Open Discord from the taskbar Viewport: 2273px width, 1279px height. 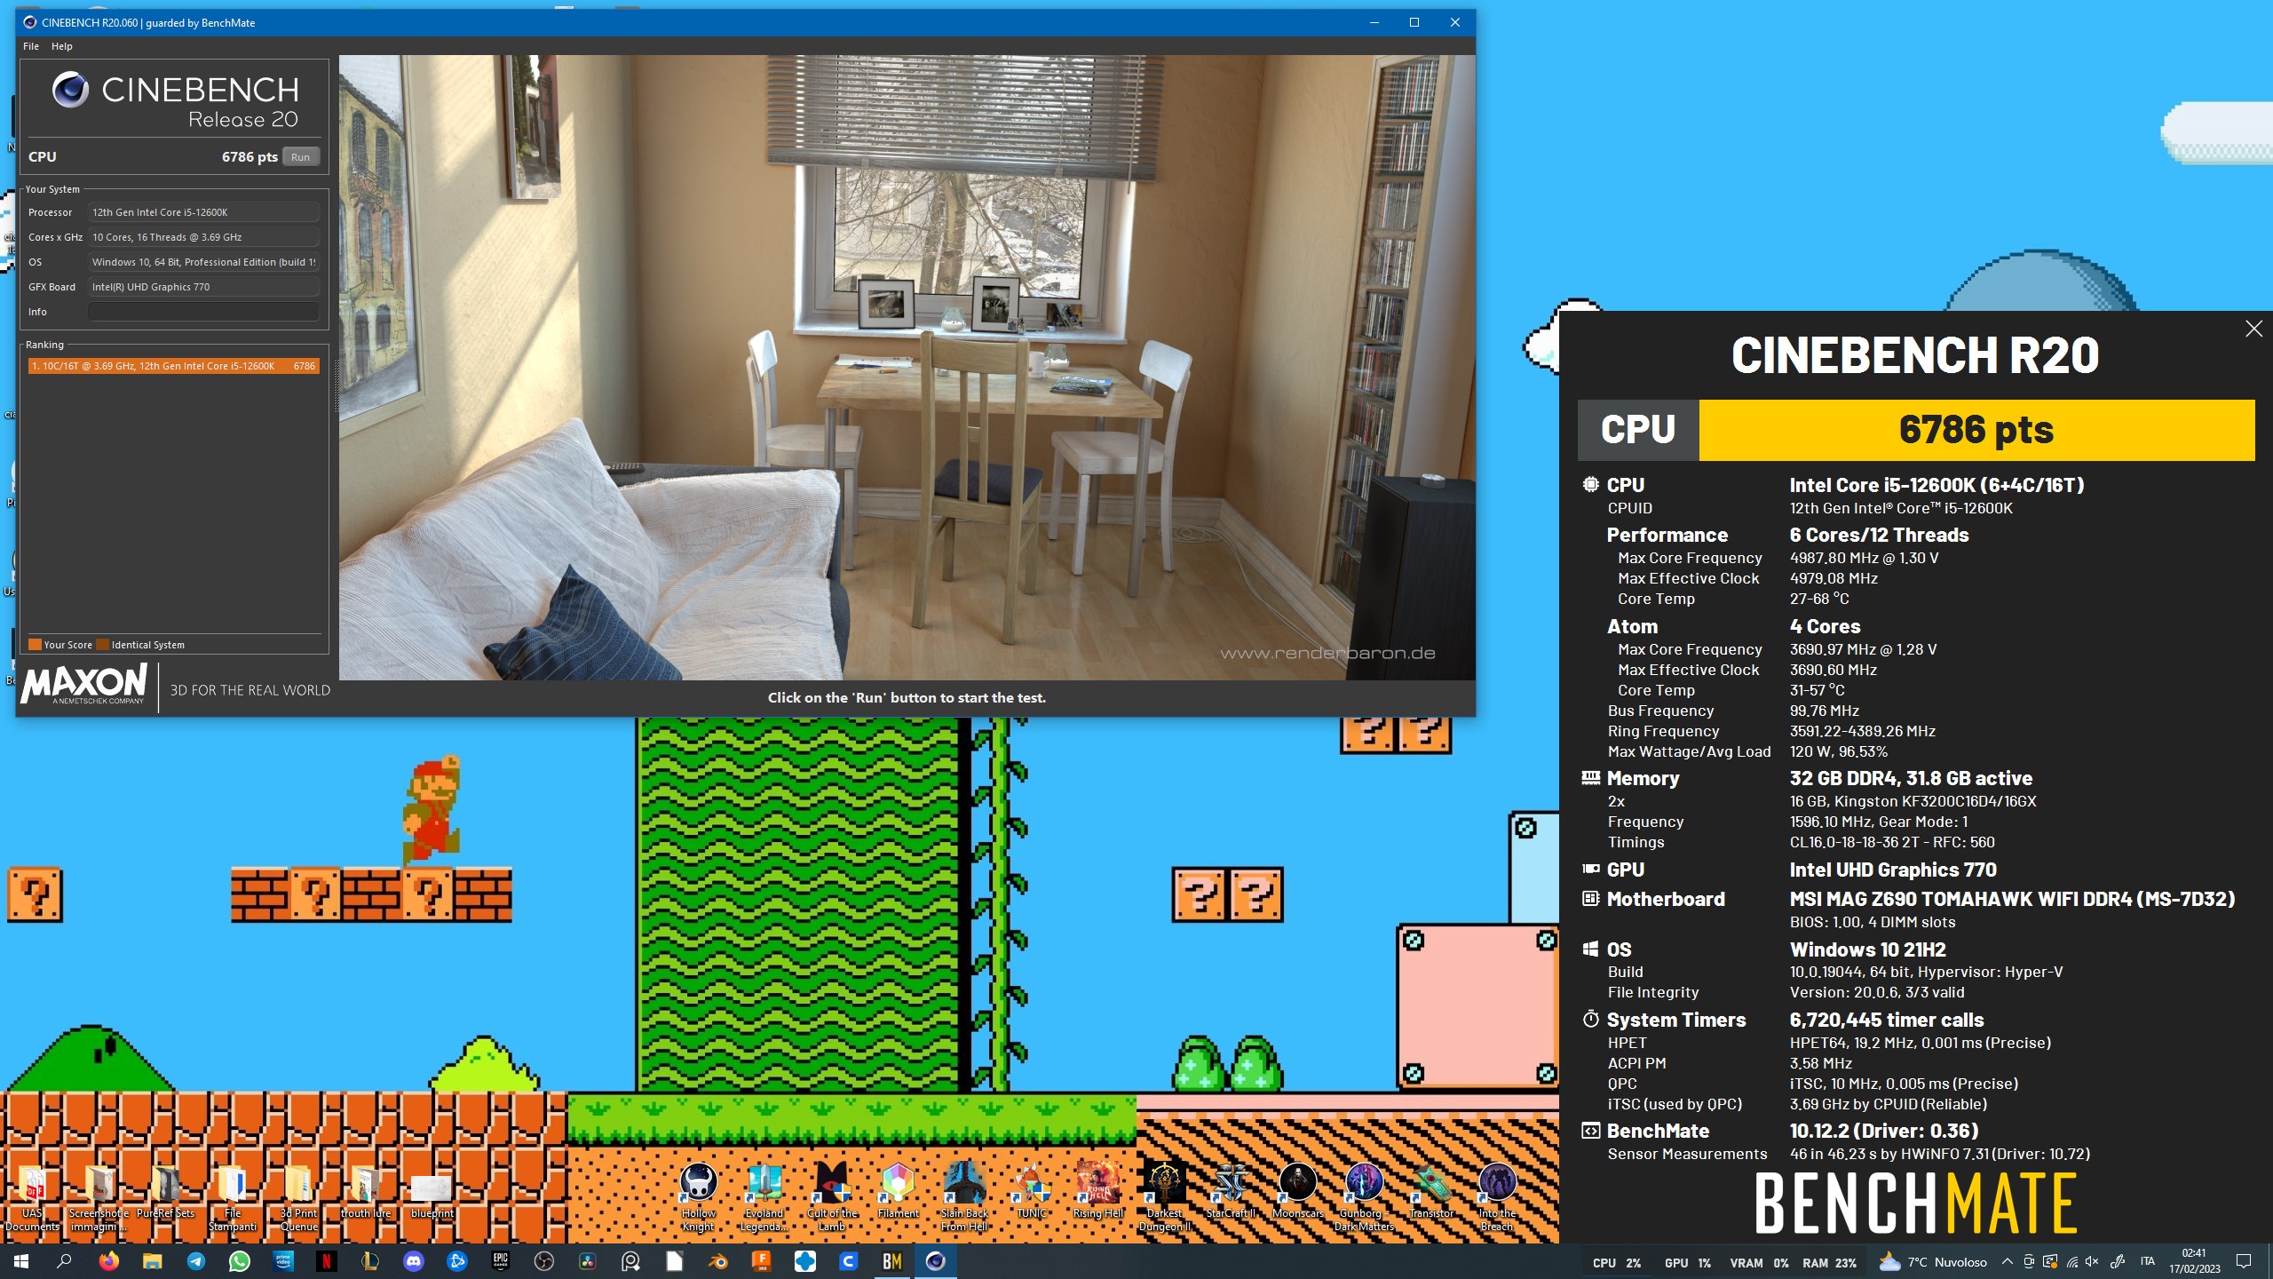click(413, 1261)
